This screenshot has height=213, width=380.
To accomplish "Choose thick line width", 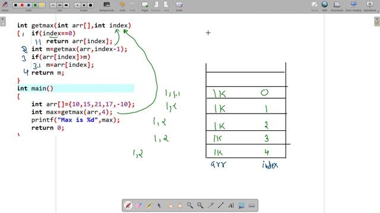I will 66,5.
